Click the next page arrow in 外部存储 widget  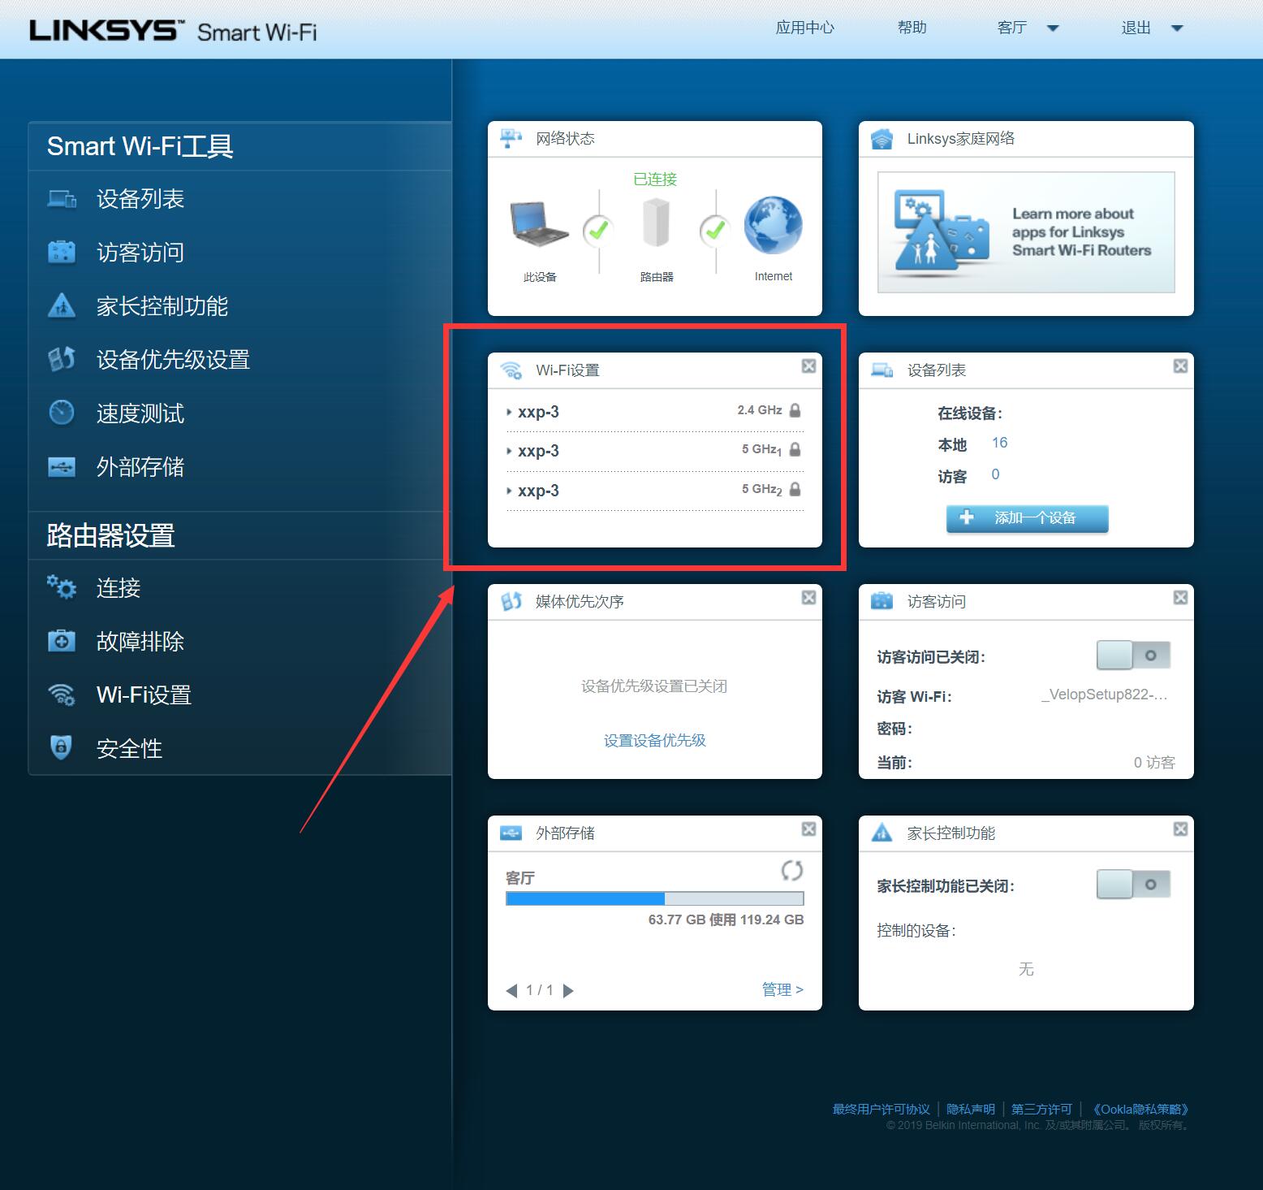[x=568, y=990]
